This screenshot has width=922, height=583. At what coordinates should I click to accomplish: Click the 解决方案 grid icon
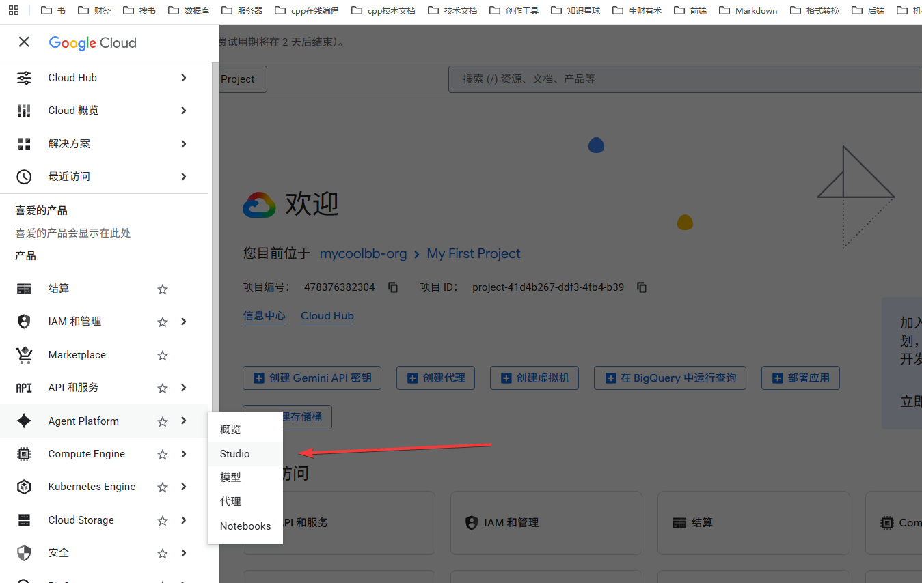[x=24, y=144]
